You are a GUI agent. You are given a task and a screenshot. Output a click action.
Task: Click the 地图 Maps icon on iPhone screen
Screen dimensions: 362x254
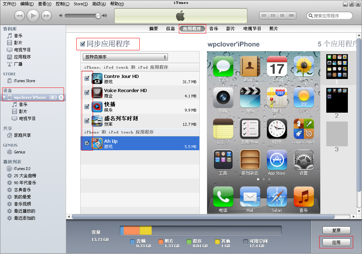tap(277, 98)
